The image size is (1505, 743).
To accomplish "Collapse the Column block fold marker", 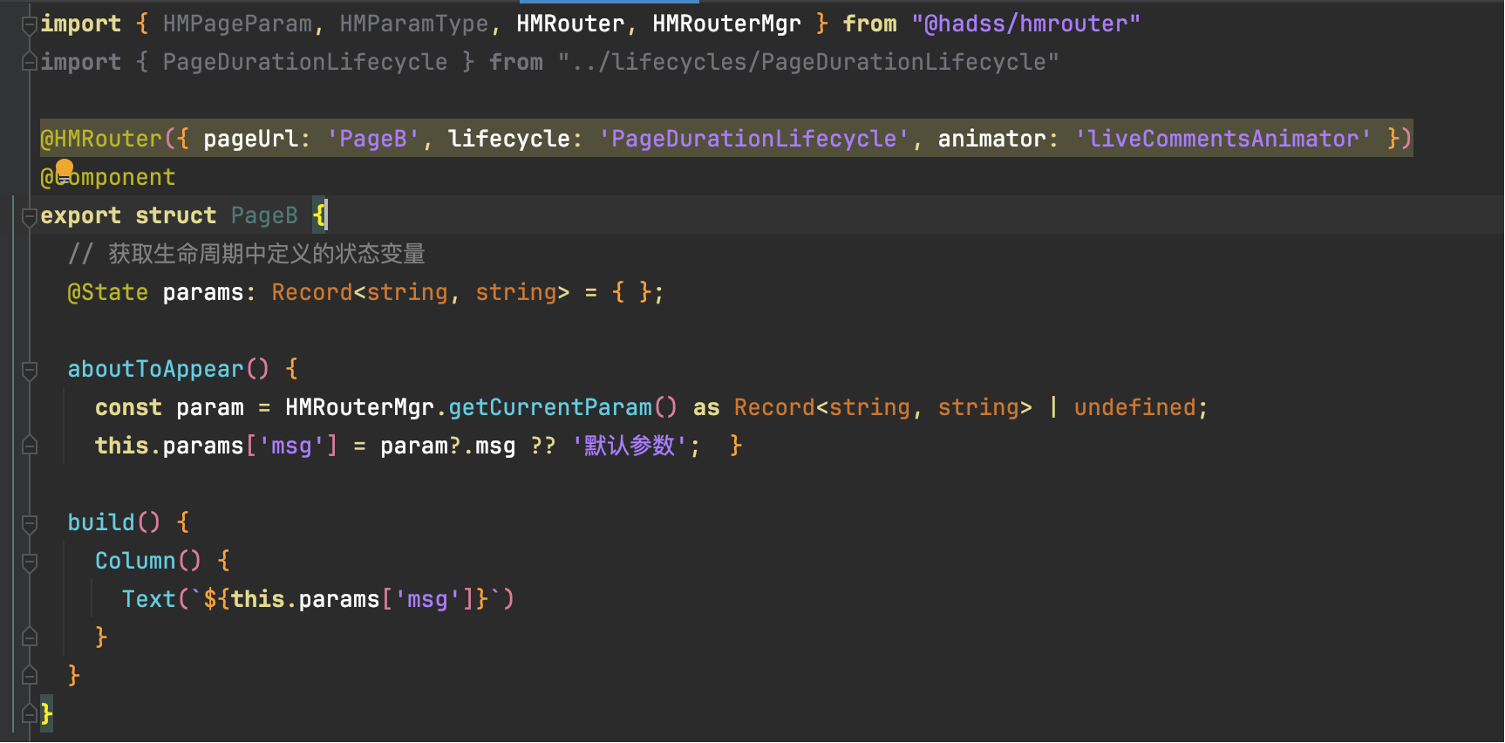I will [29, 562].
